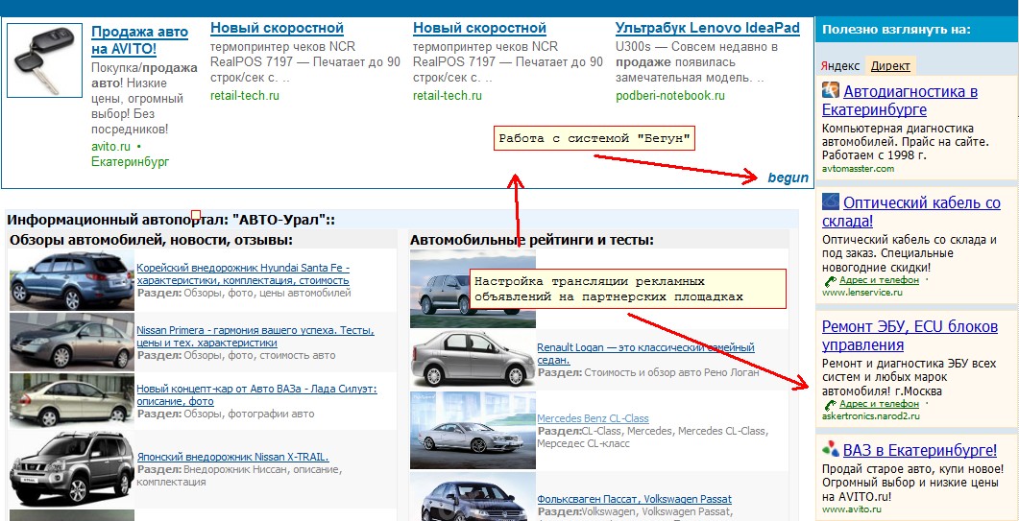Open 'Ремонт ЭБУ, ECU блоков управления' ad
The image size is (1019, 521).
pyautogui.click(x=910, y=335)
